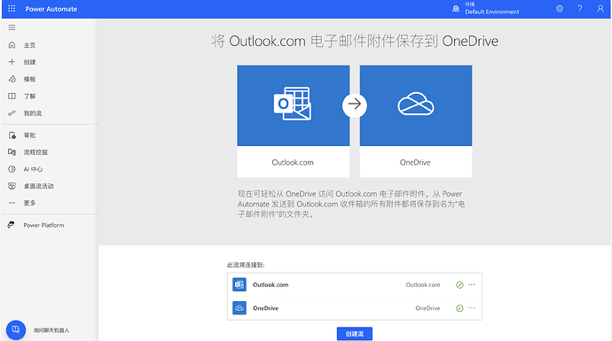Screen dimensions: 612x341
Task: Click Outlook.com connection status checkmark
Action: tap(459, 285)
